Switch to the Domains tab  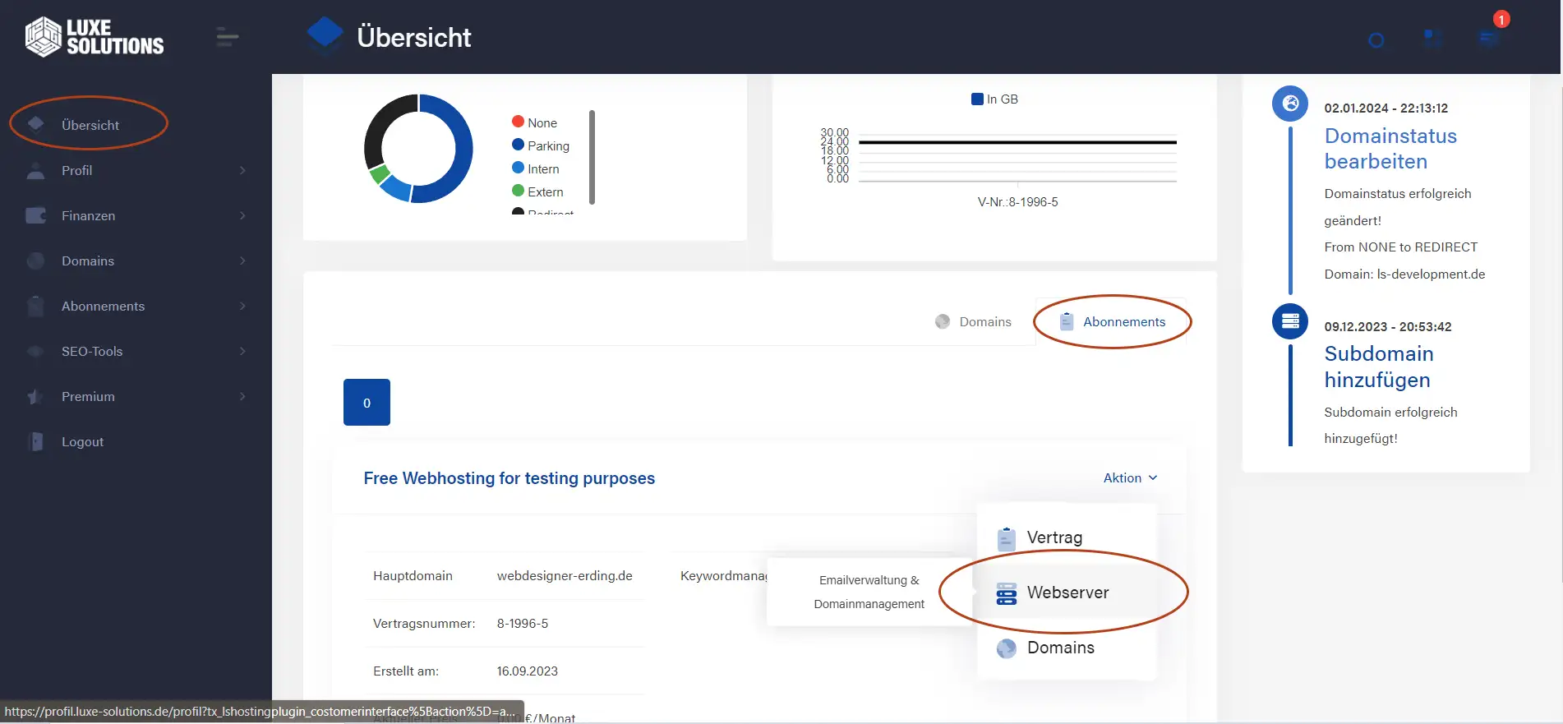tap(974, 321)
